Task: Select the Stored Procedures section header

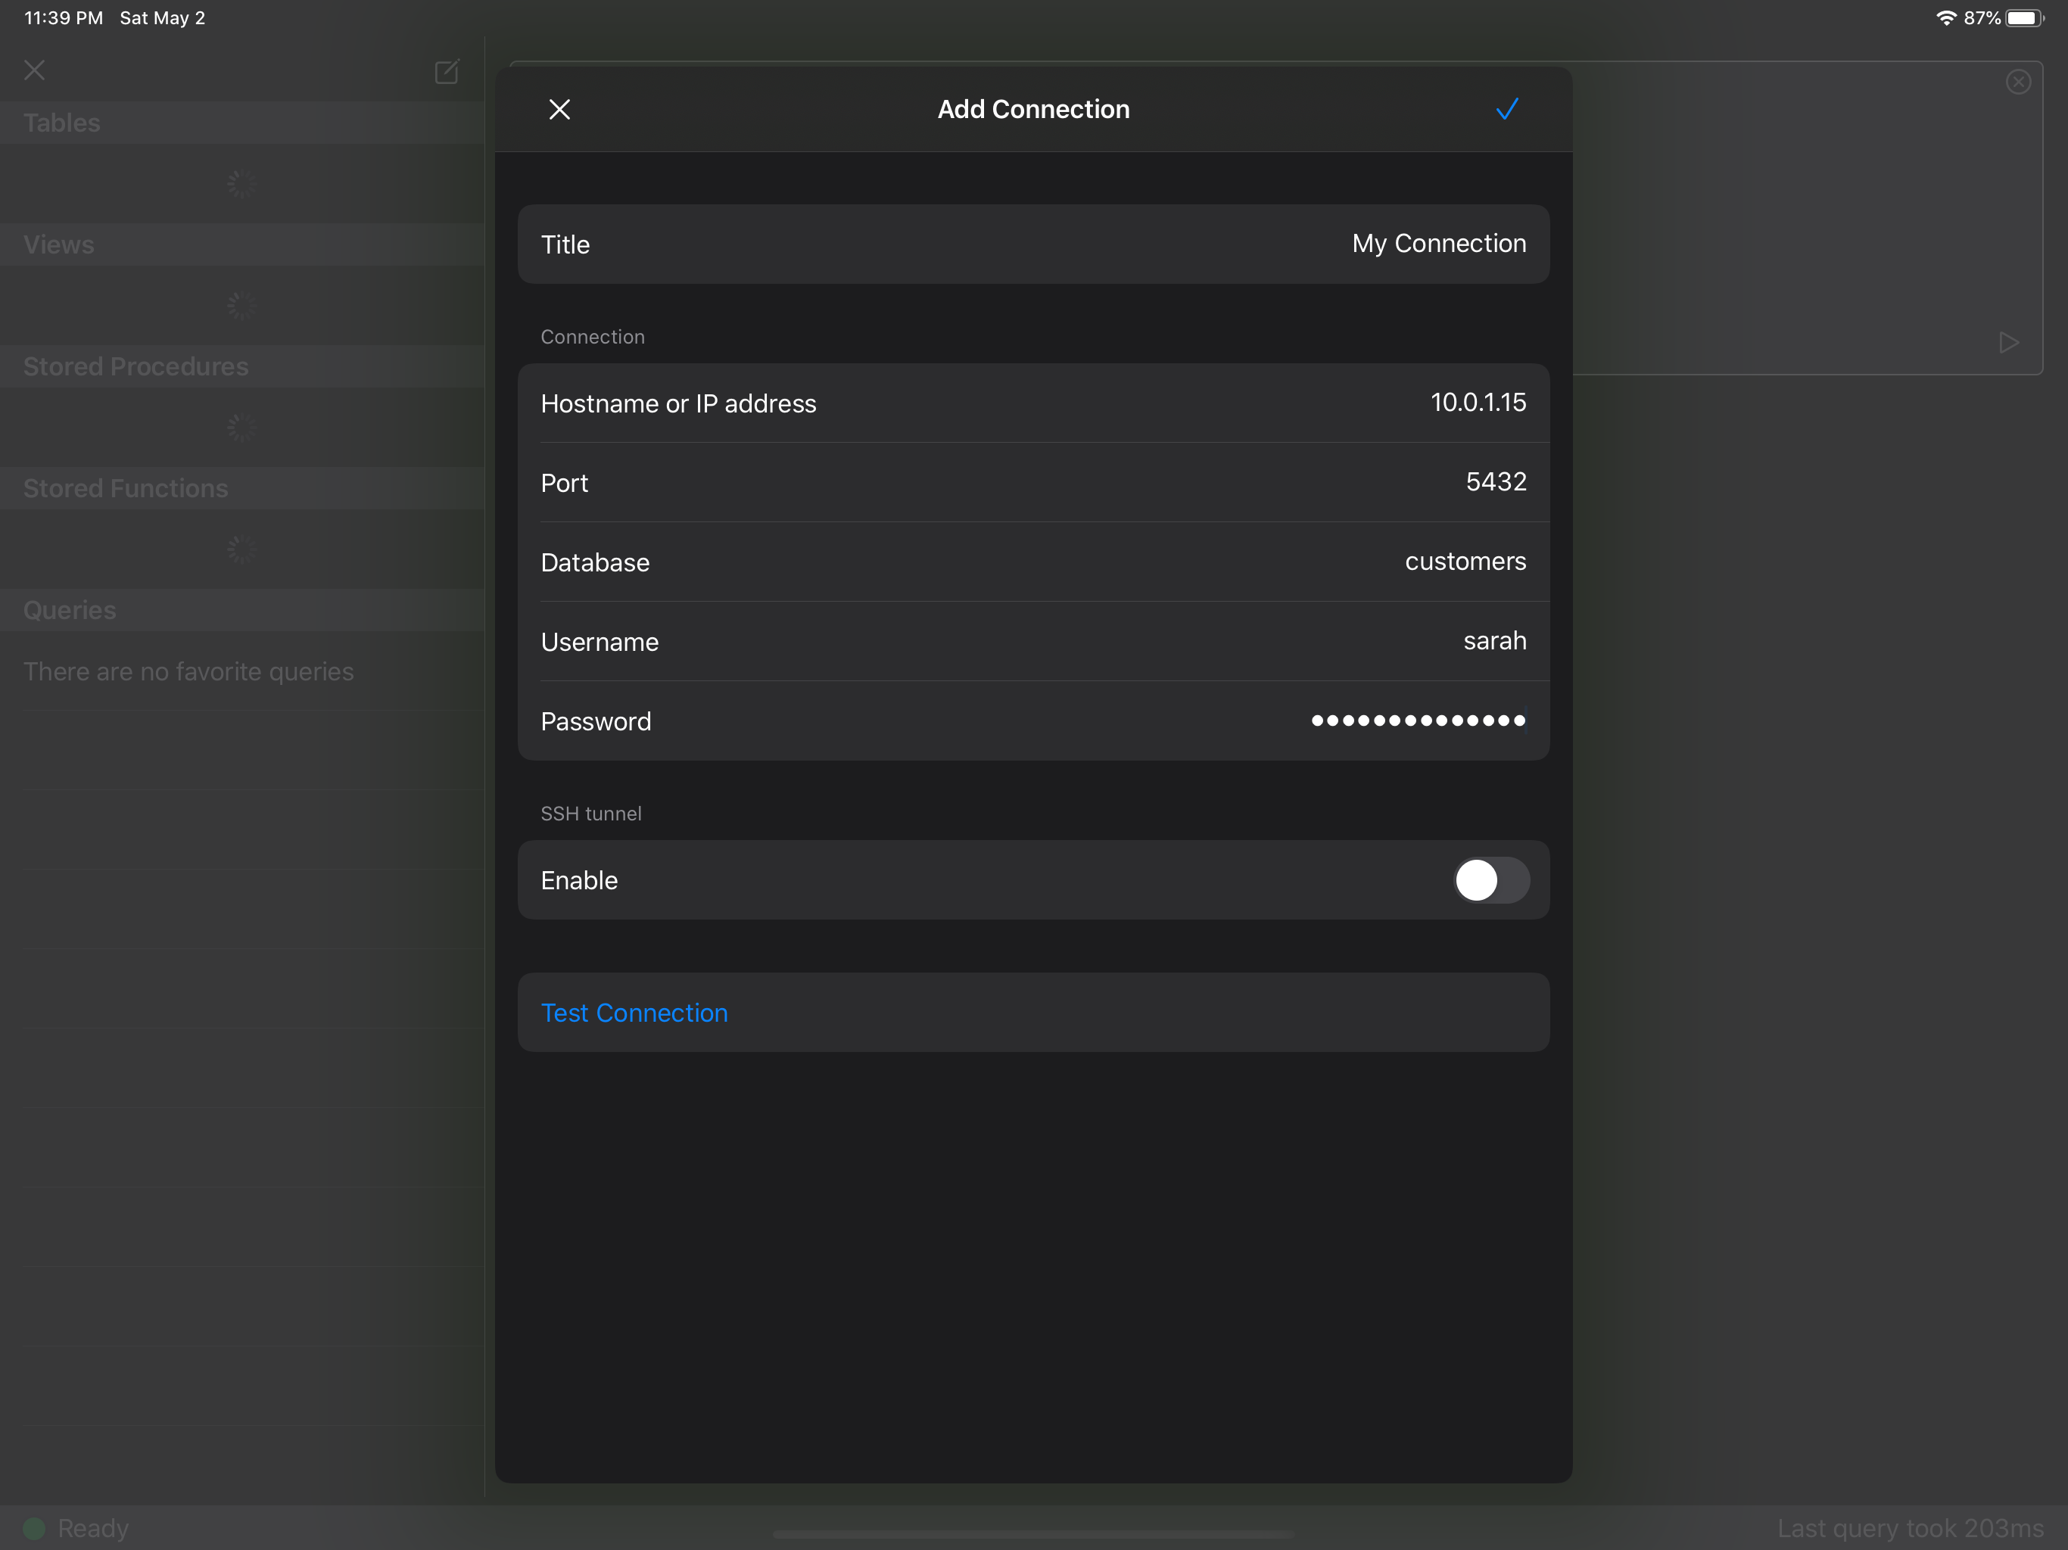Action: click(135, 366)
